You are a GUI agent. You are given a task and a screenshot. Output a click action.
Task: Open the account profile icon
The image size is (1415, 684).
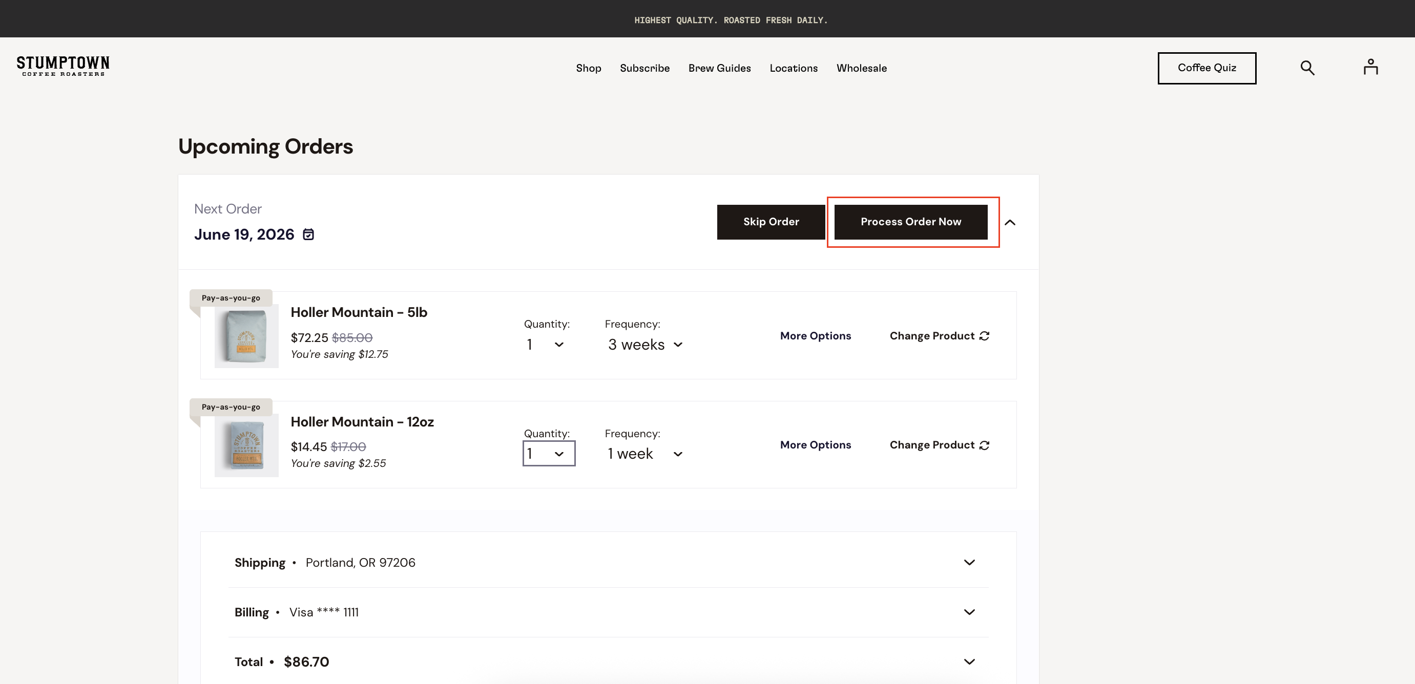tap(1370, 67)
